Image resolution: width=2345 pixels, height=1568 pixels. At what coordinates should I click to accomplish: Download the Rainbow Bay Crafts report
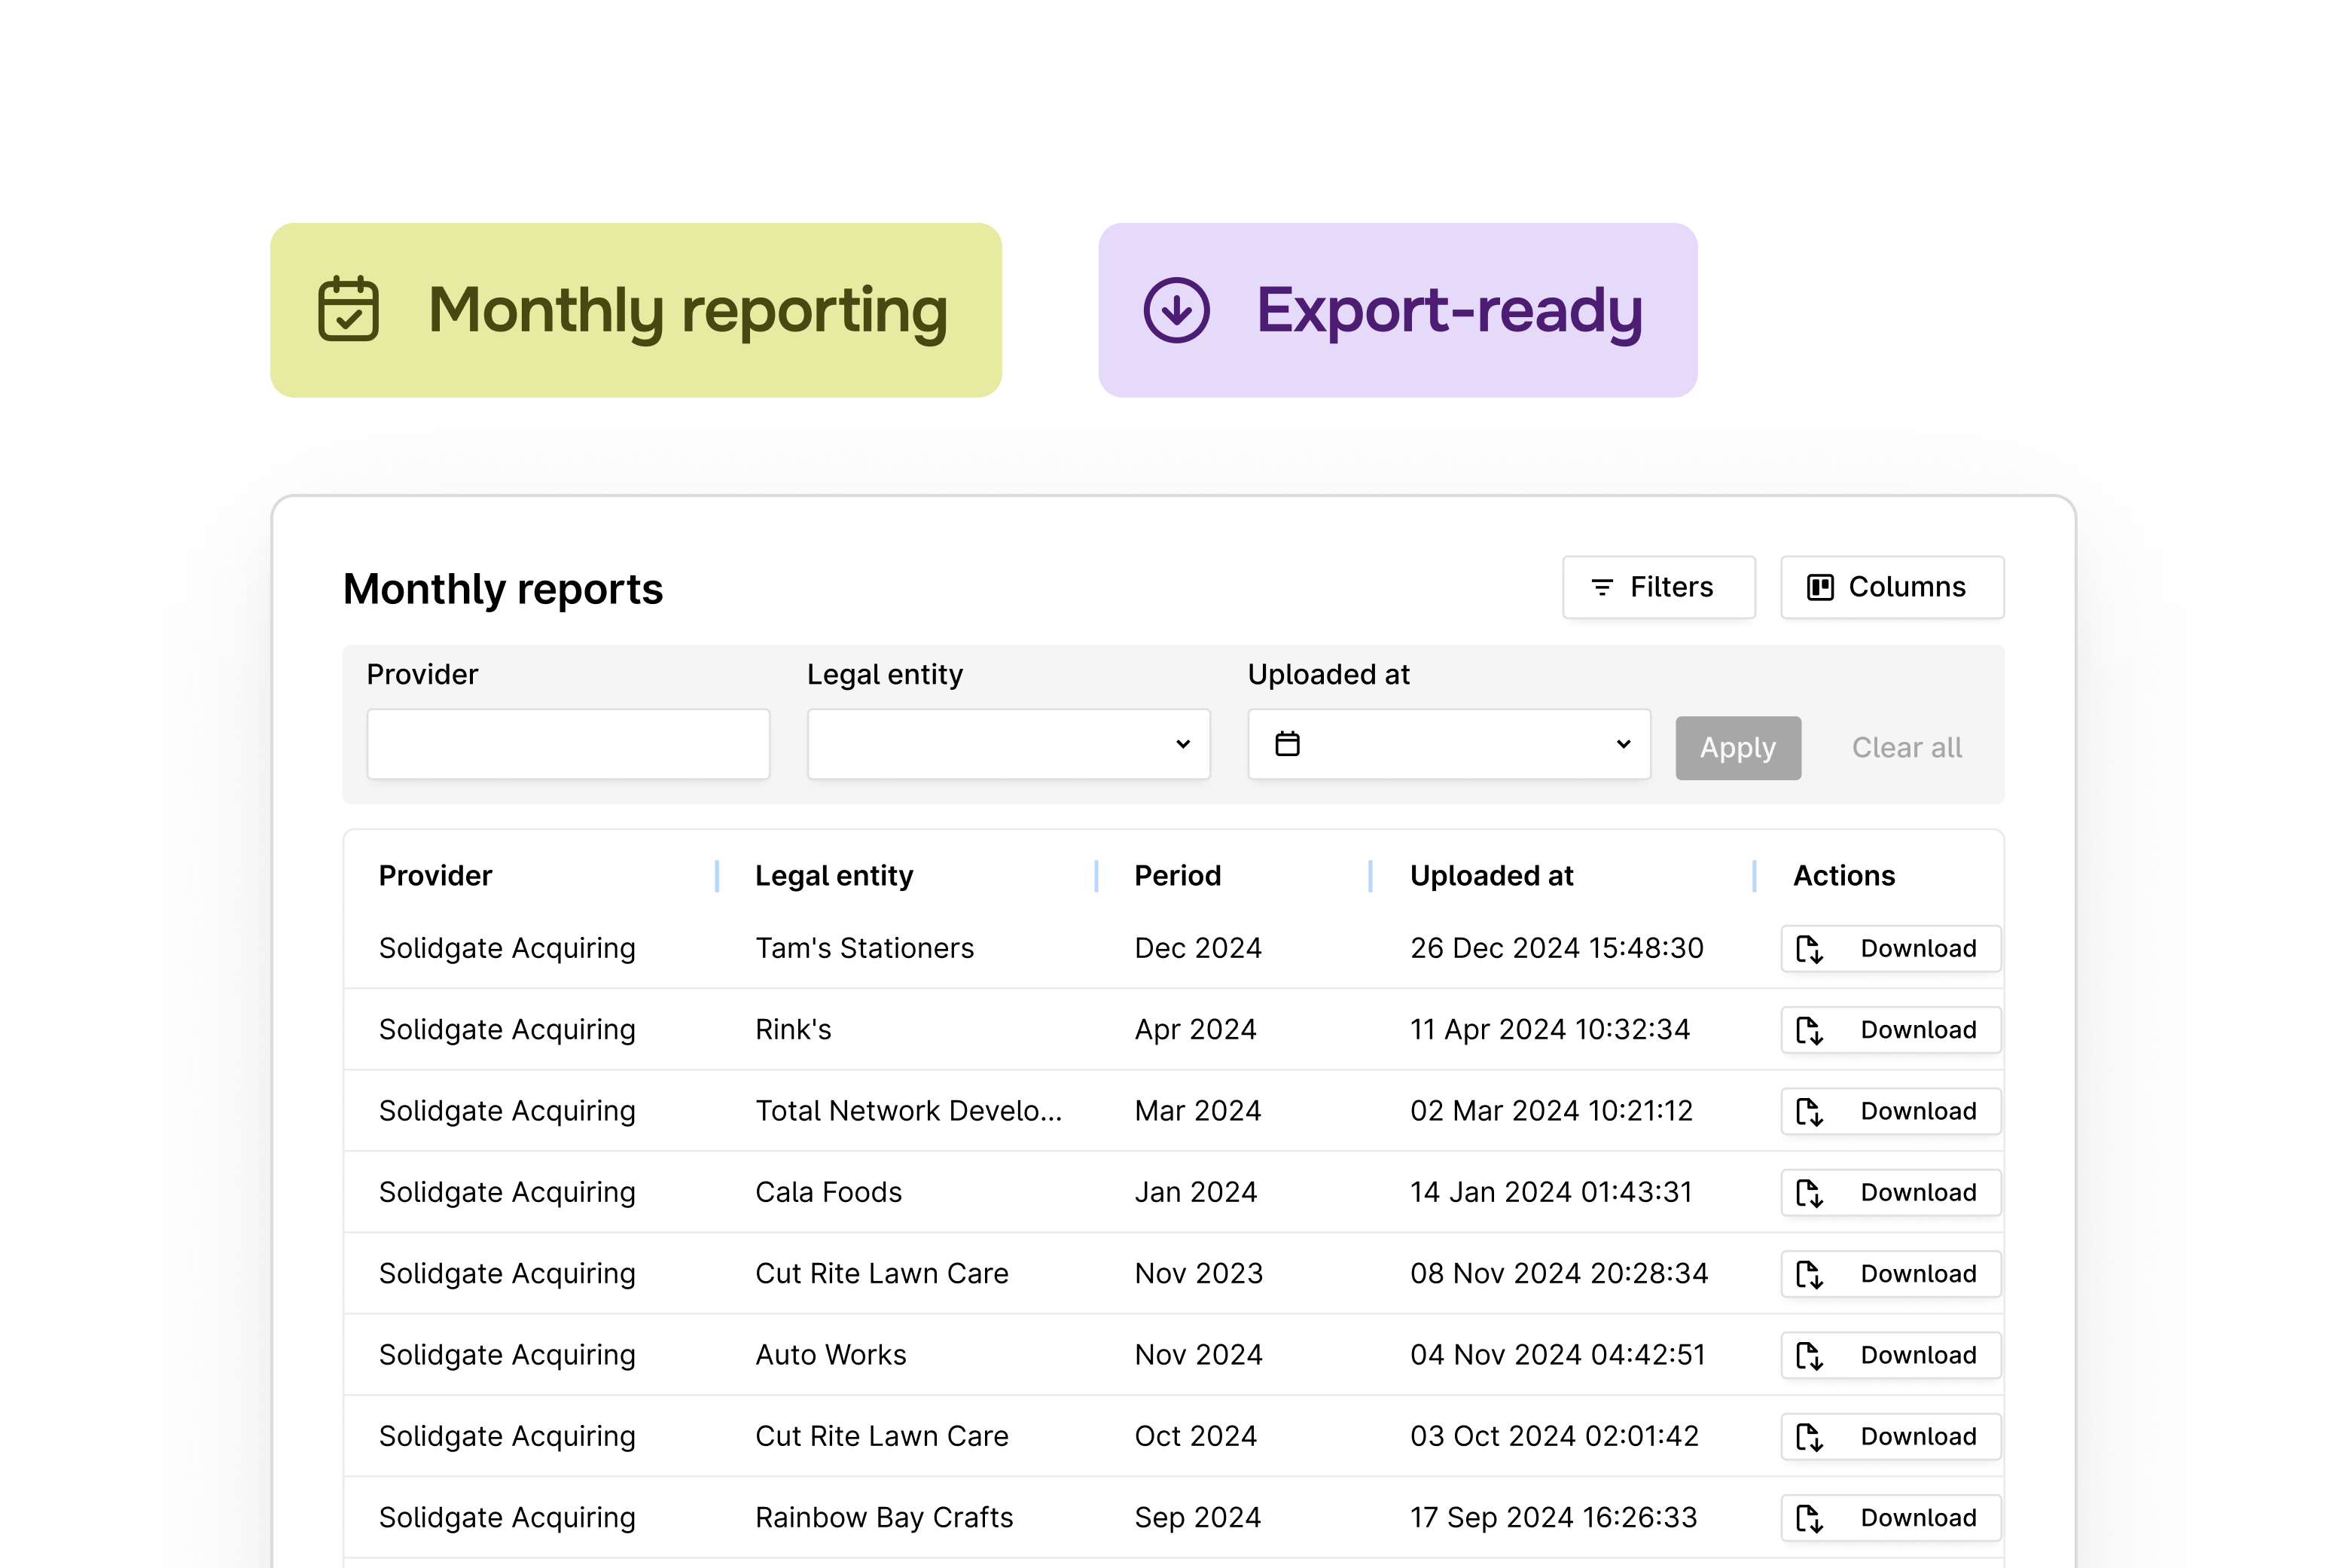click(1889, 1517)
